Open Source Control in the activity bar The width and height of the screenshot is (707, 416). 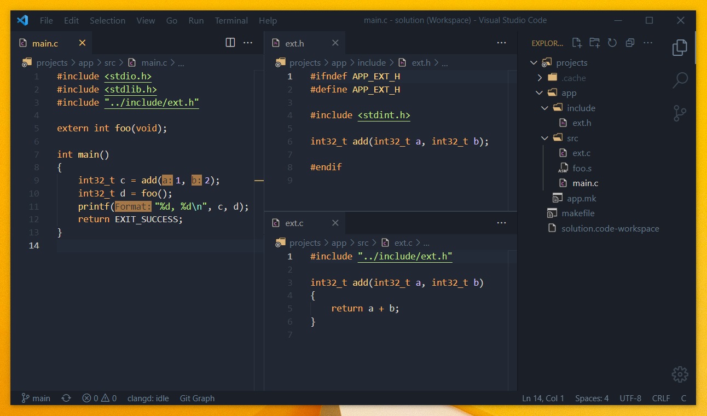(680, 113)
